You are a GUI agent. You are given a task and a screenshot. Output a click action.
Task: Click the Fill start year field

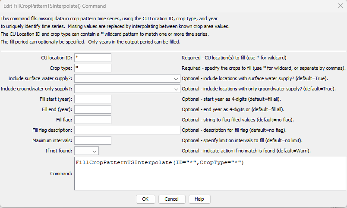(93, 99)
